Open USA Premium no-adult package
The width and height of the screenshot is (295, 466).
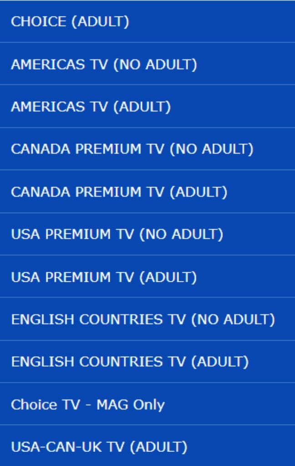[x=147, y=234]
